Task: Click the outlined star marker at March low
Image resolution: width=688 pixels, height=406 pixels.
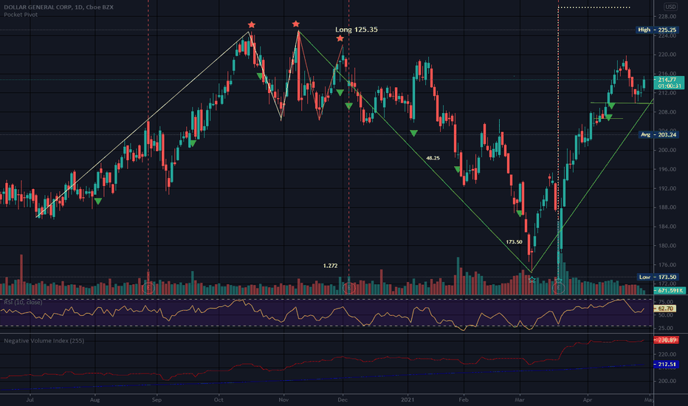Action: point(532,279)
